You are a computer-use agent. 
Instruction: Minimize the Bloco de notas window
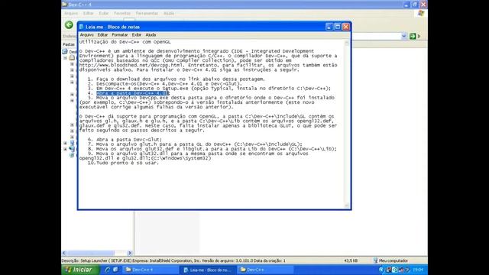pos(329,27)
